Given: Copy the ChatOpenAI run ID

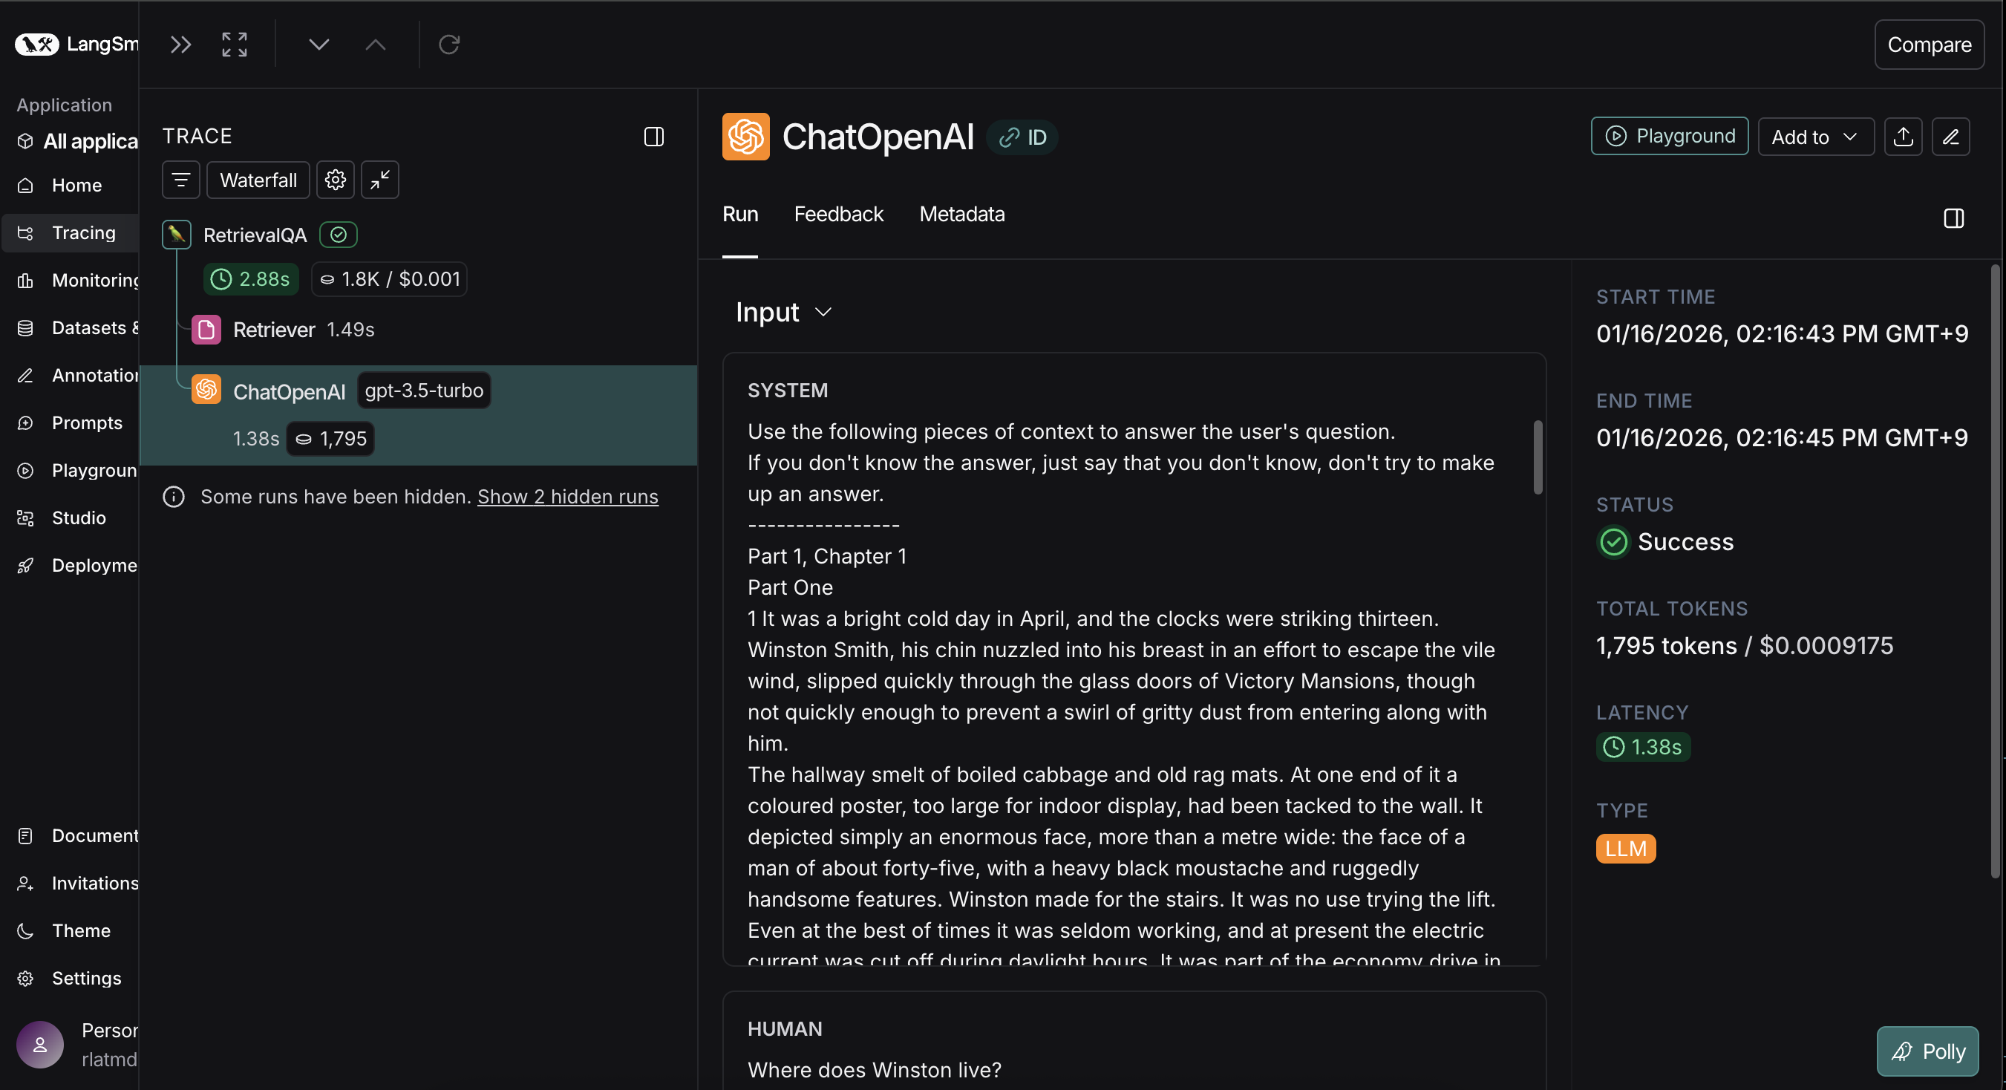Looking at the screenshot, I should point(1022,137).
